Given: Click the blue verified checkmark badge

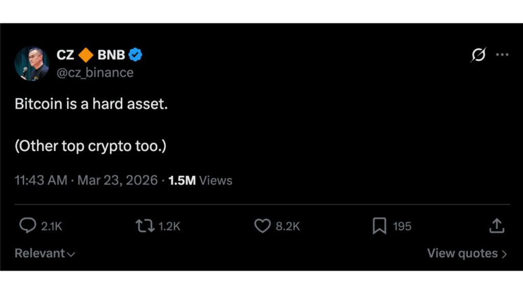Looking at the screenshot, I should coord(135,55).
